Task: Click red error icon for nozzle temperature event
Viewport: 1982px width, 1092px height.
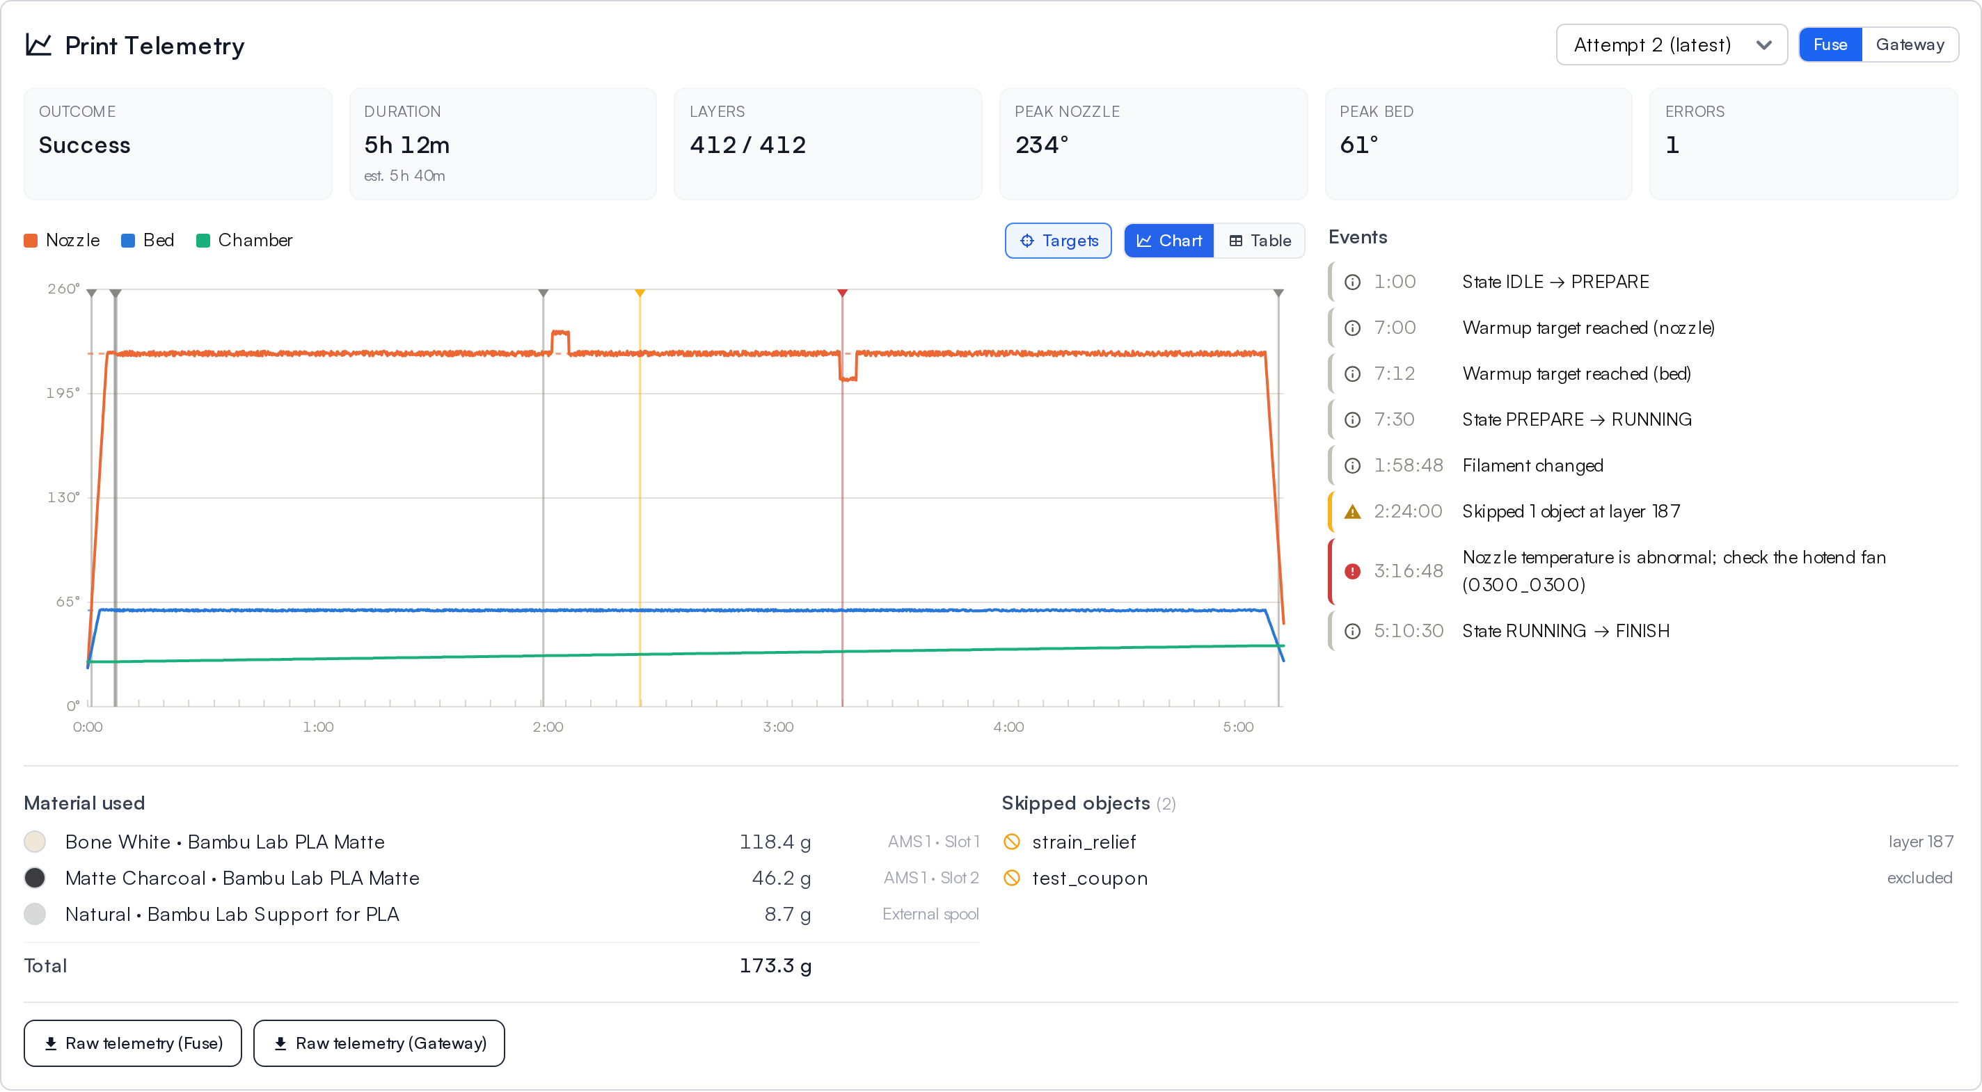Action: coord(1352,571)
